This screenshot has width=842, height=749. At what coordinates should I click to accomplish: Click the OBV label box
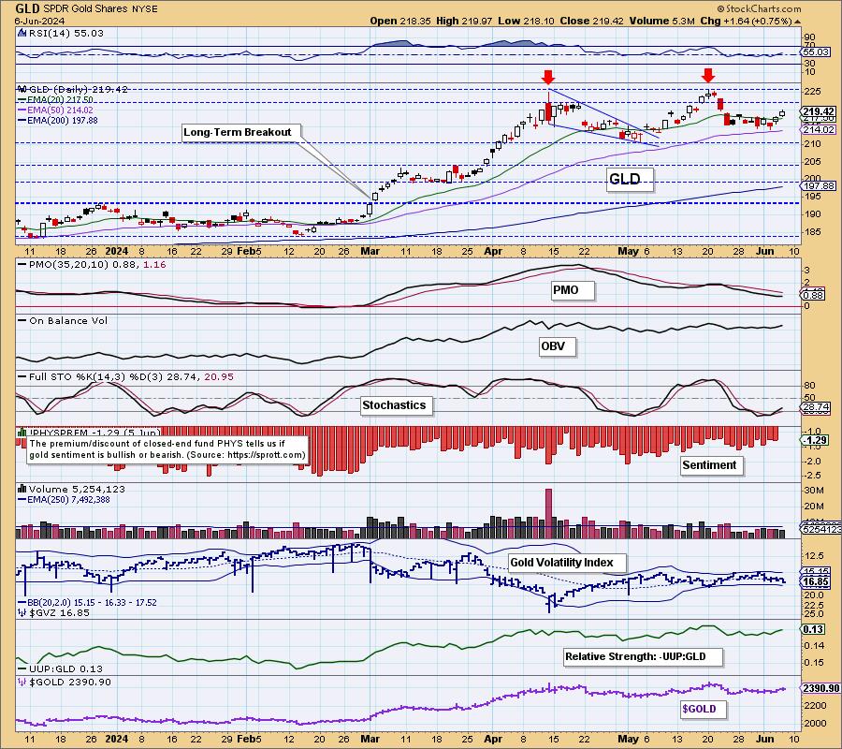click(x=558, y=346)
